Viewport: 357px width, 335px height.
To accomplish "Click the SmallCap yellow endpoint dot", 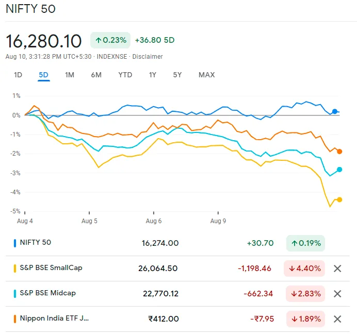I will pyautogui.click(x=339, y=199).
